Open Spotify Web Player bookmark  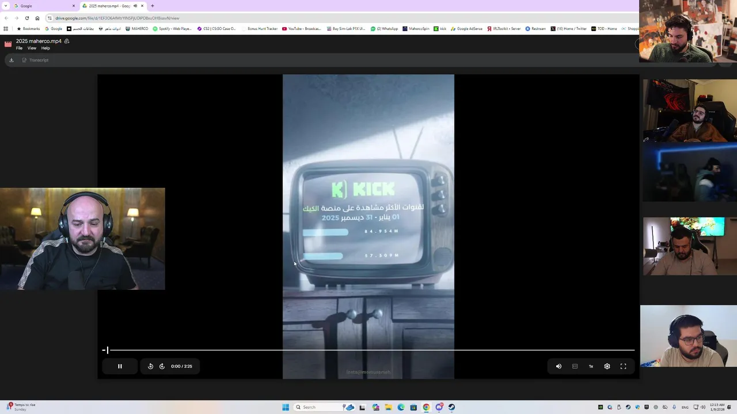172,29
